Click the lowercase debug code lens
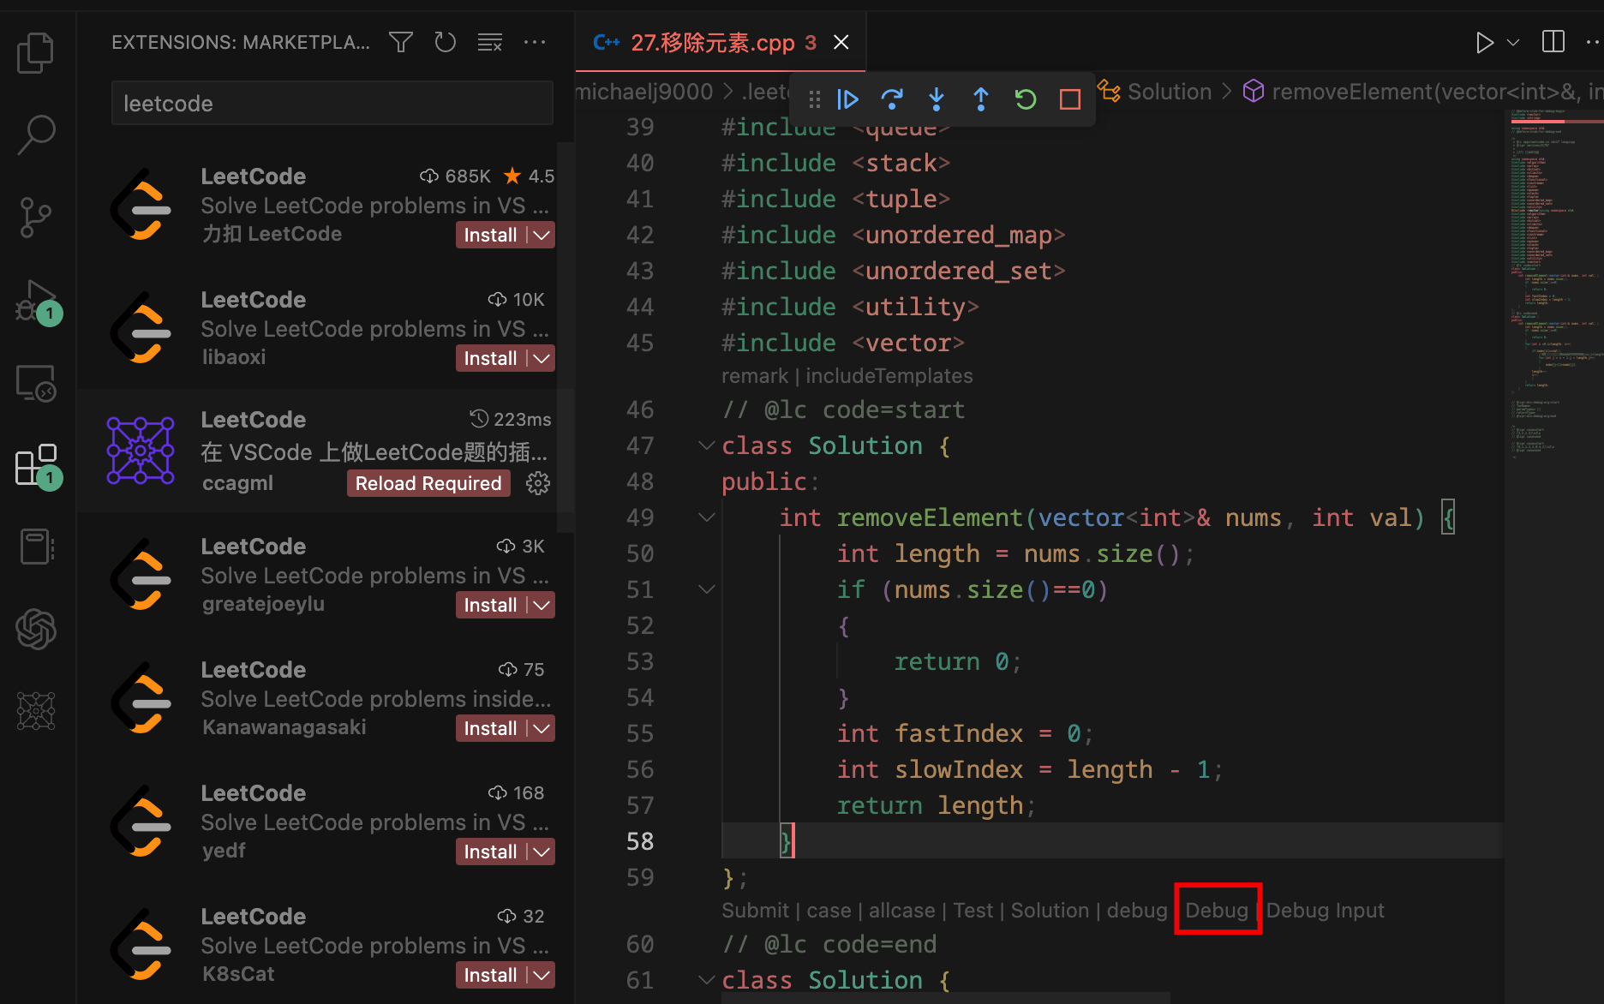Viewport: 1604px width, 1004px height. click(1137, 911)
